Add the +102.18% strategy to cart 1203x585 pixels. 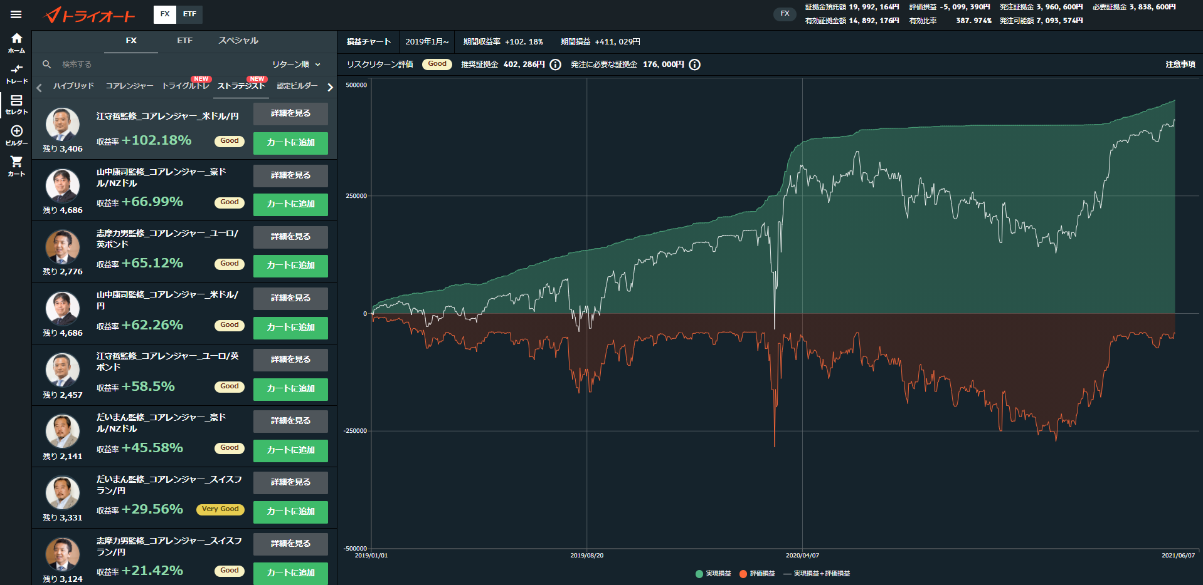coord(290,143)
